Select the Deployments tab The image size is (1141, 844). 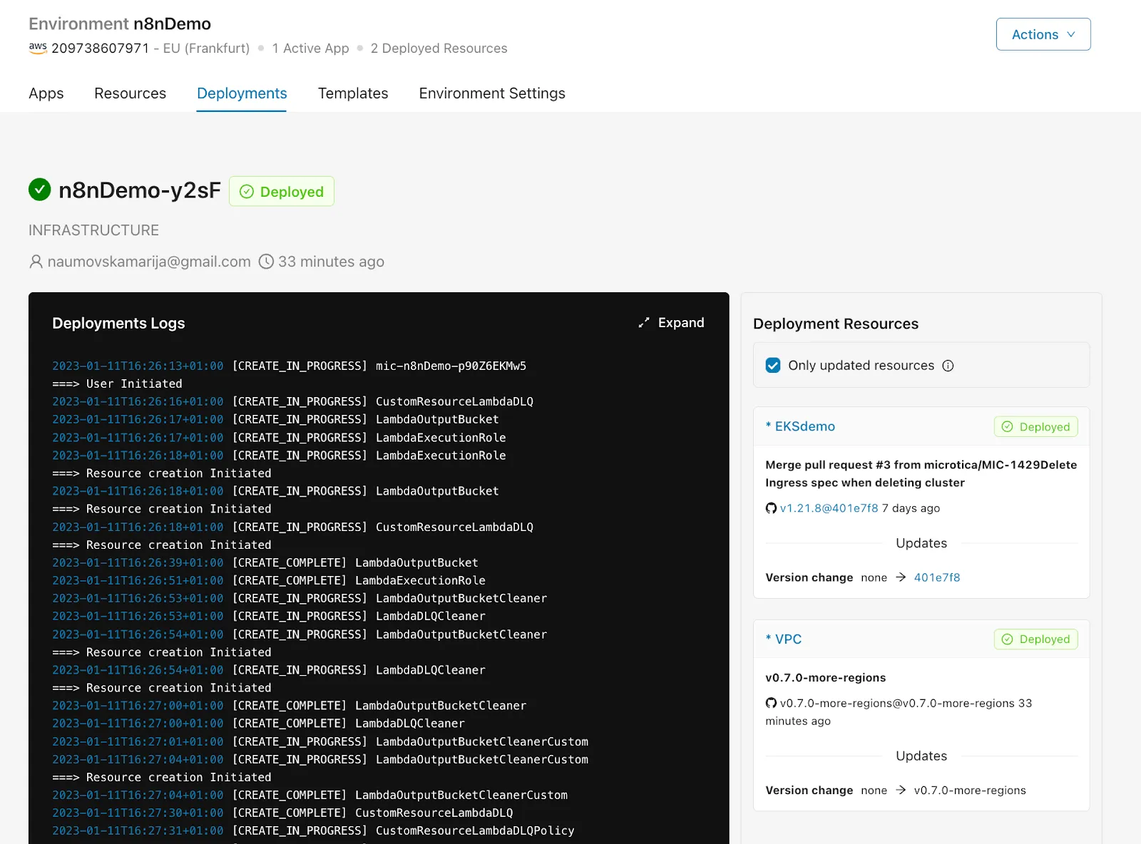coord(242,93)
